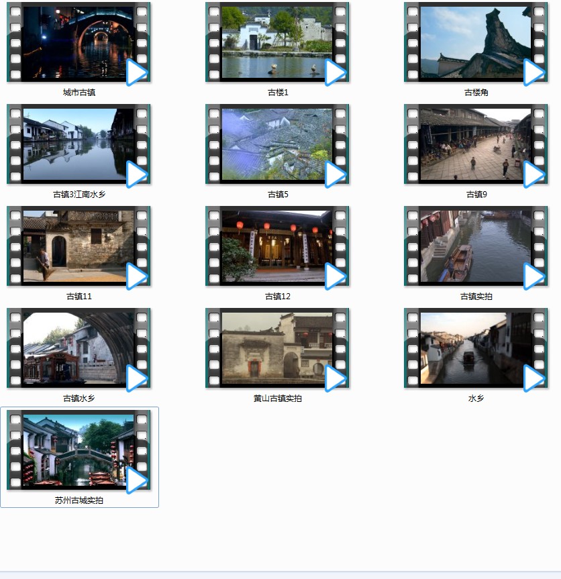Screen dimensions: 561x579
Task: Click the file name 水乡
Action: click(x=476, y=399)
